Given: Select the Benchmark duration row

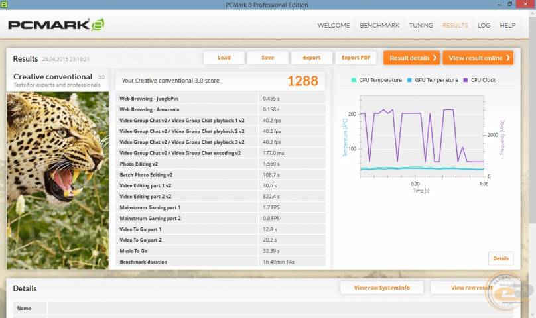Looking at the screenshot, I should point(220,262).
